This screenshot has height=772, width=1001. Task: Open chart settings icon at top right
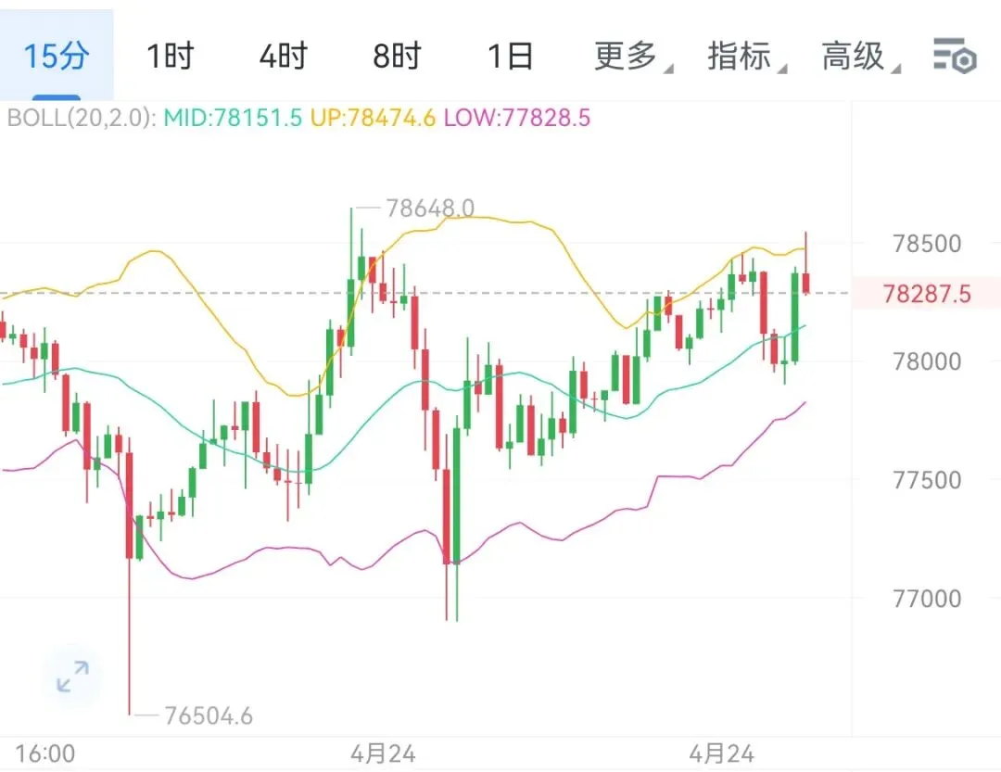955,57
